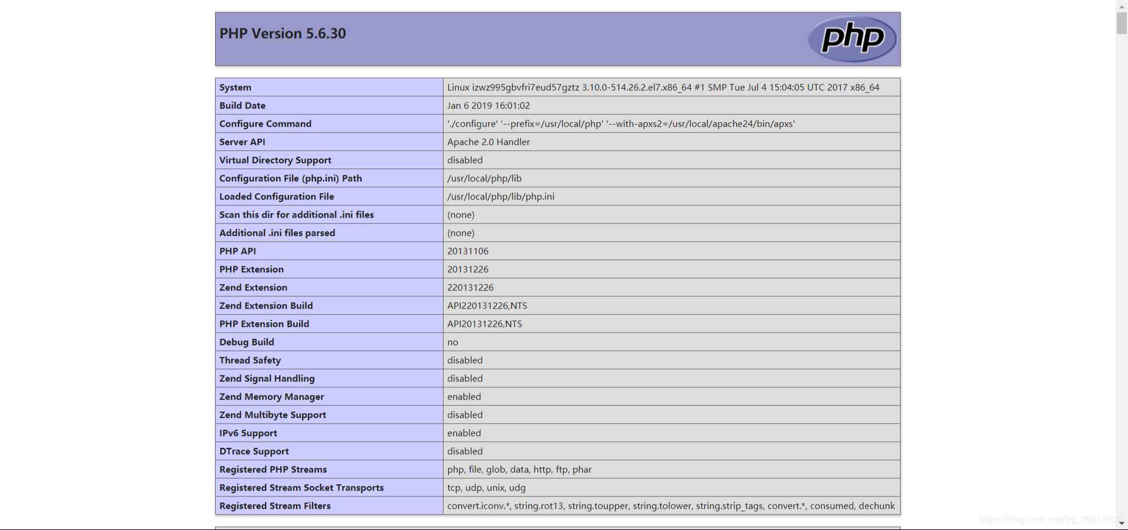The height and width of the screenshot is (530, 1128).
Task: Select Virtual Directory Support label
Action: click(275, 160)
